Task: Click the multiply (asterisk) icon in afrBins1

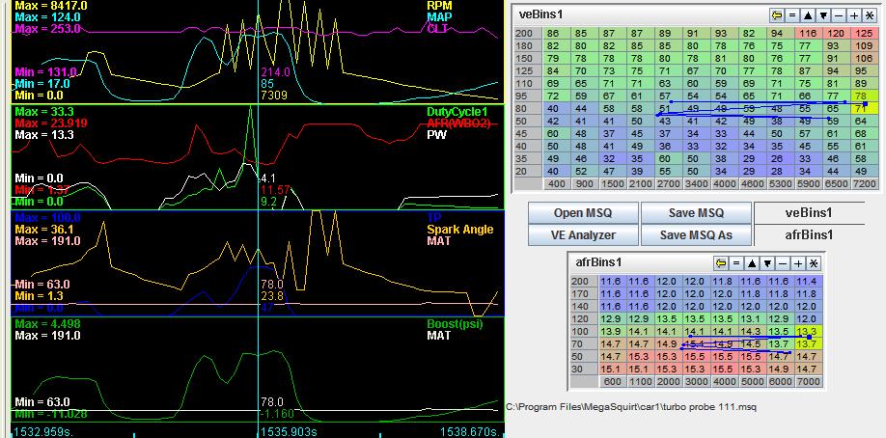Action: (x=813, y=263)
